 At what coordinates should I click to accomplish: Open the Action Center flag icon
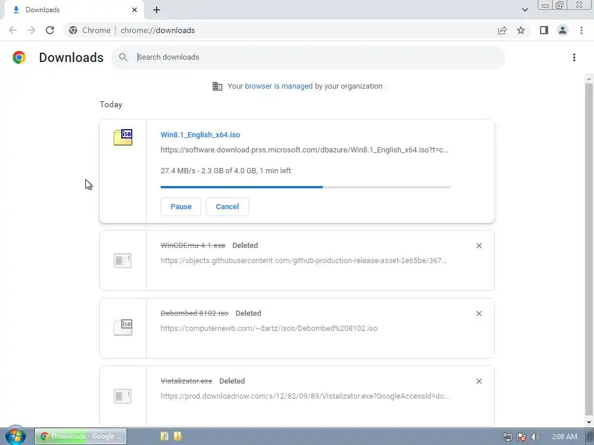click(x=521, y=437)
